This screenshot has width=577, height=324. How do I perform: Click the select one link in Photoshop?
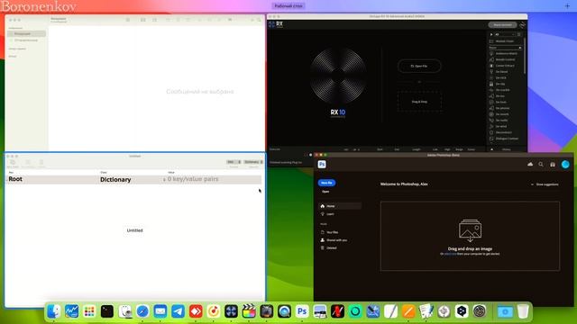point(450,254)
